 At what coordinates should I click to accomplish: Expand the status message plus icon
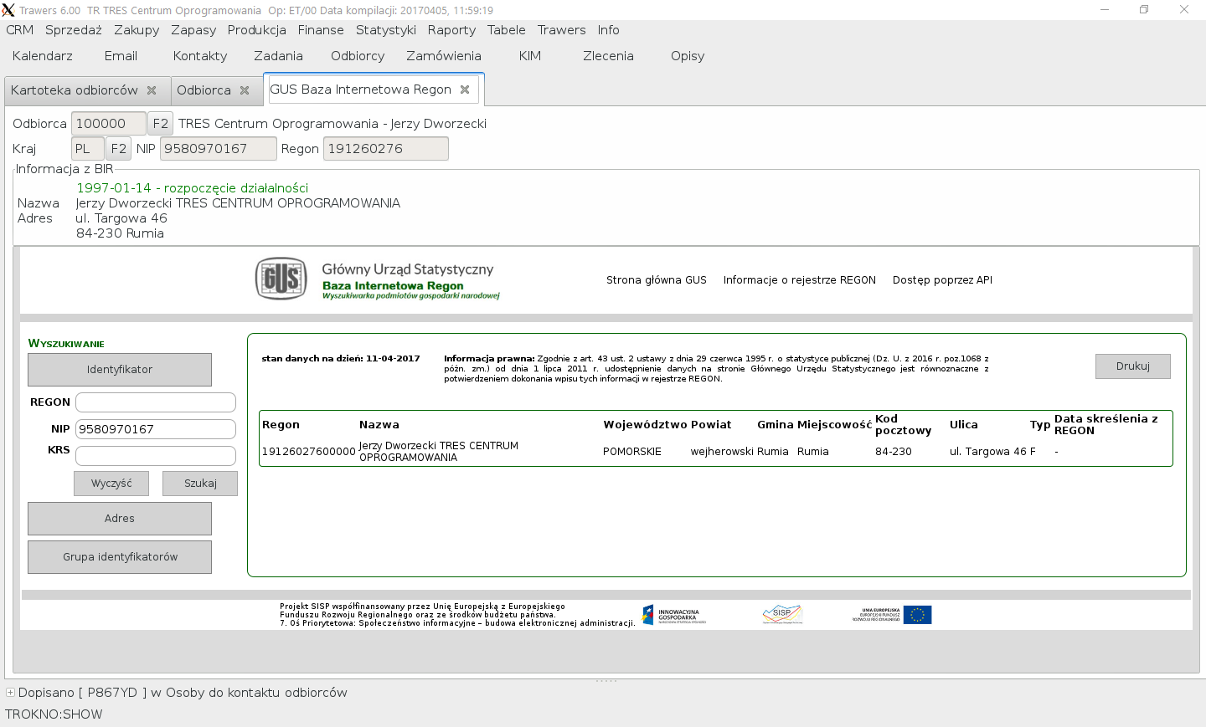10,693
